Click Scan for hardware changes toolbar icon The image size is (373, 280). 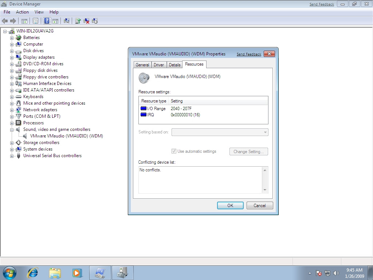[x=67, y=21]
